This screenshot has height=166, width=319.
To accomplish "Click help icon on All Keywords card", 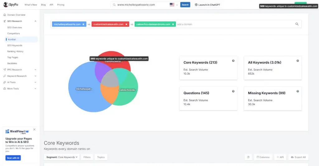I will [298, 61].
